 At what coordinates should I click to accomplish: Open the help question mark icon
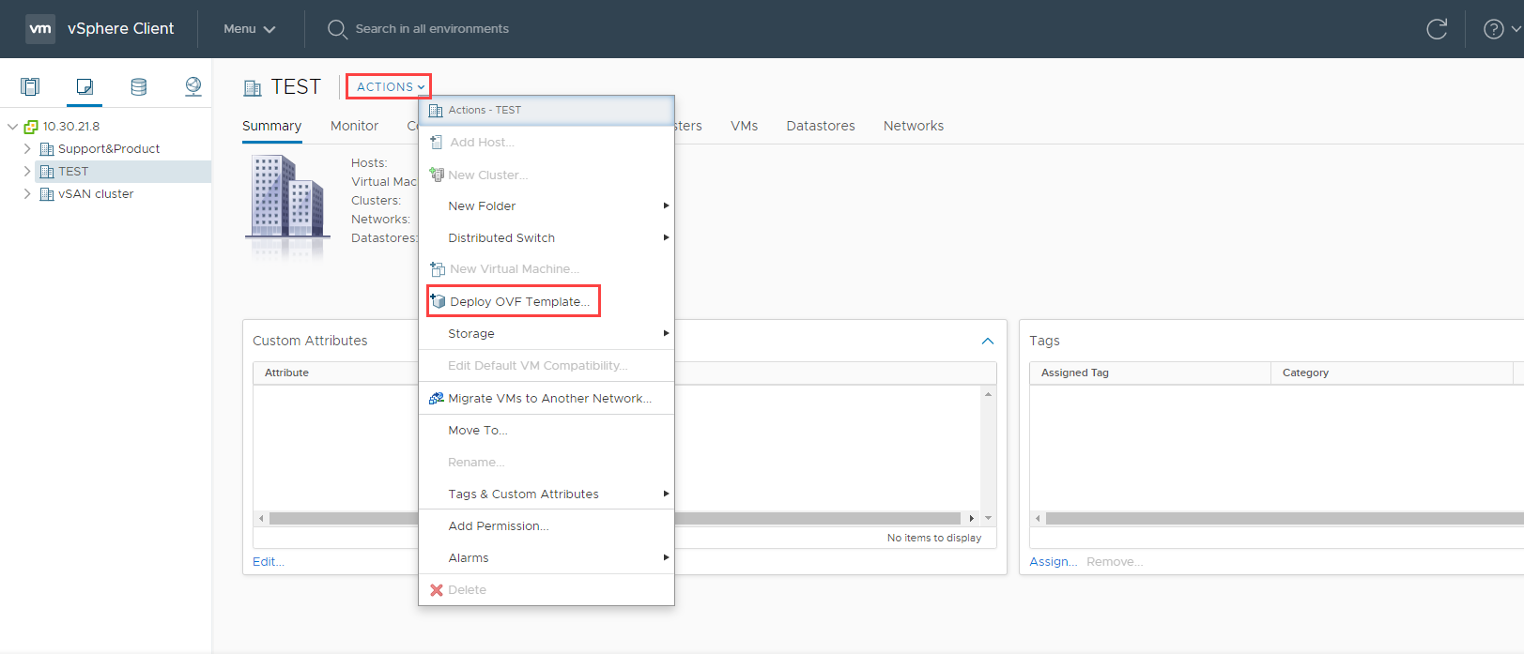(1493, 29)
